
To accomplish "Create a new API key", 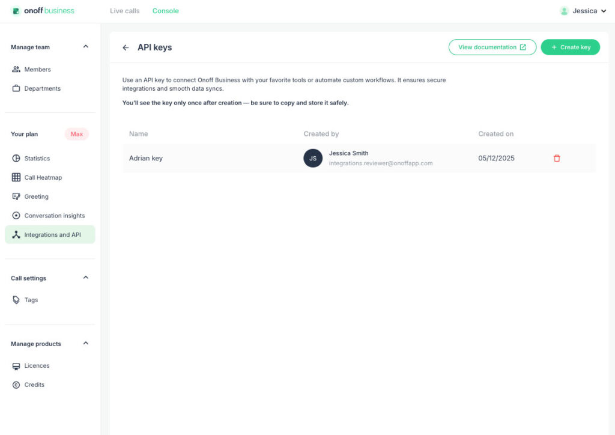I will [569, 47].
